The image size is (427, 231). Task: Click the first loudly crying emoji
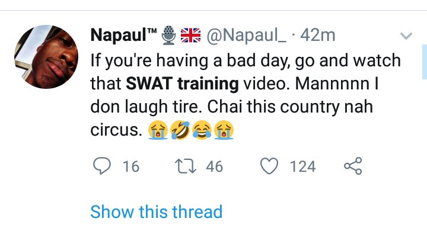[158, 130]
